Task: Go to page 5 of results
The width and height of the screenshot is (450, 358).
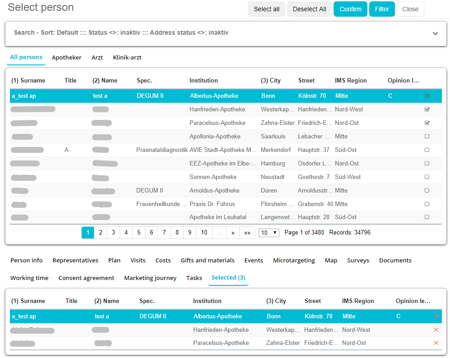Action: coord(139,233)
